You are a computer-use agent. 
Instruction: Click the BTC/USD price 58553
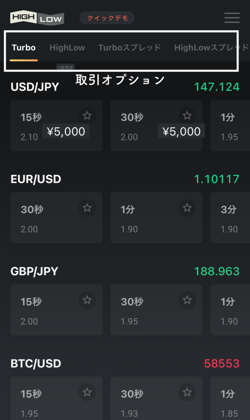[222, 363]
